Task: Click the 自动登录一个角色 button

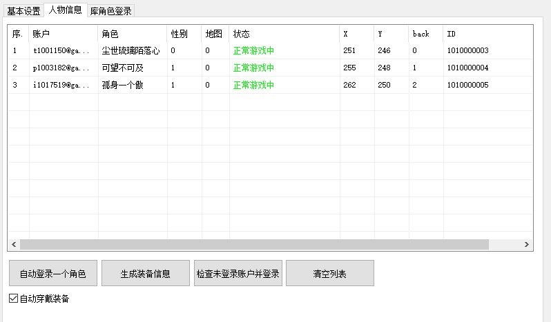Action: click(53, 273)
